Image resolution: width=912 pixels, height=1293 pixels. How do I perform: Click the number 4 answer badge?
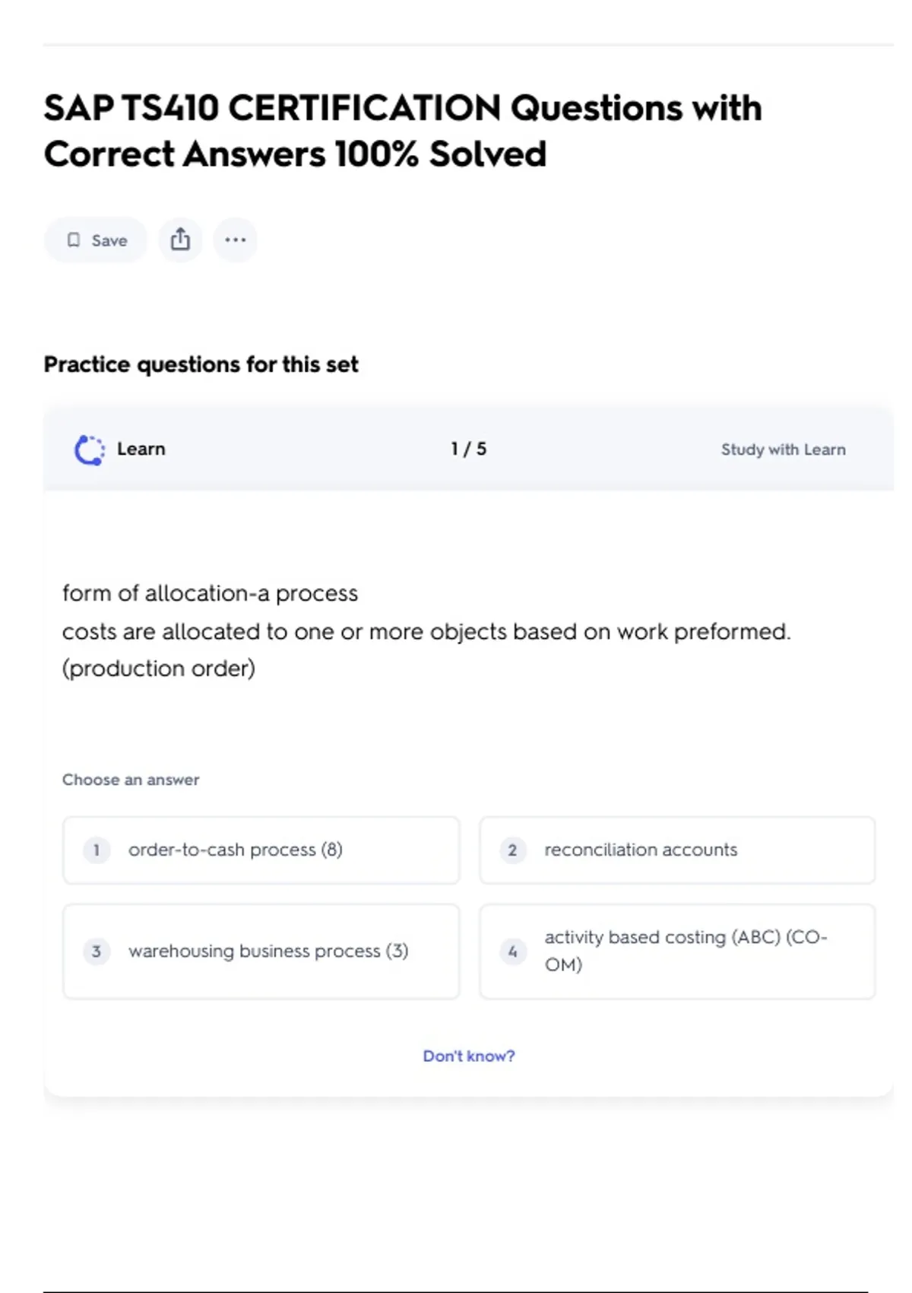[512, 951]
